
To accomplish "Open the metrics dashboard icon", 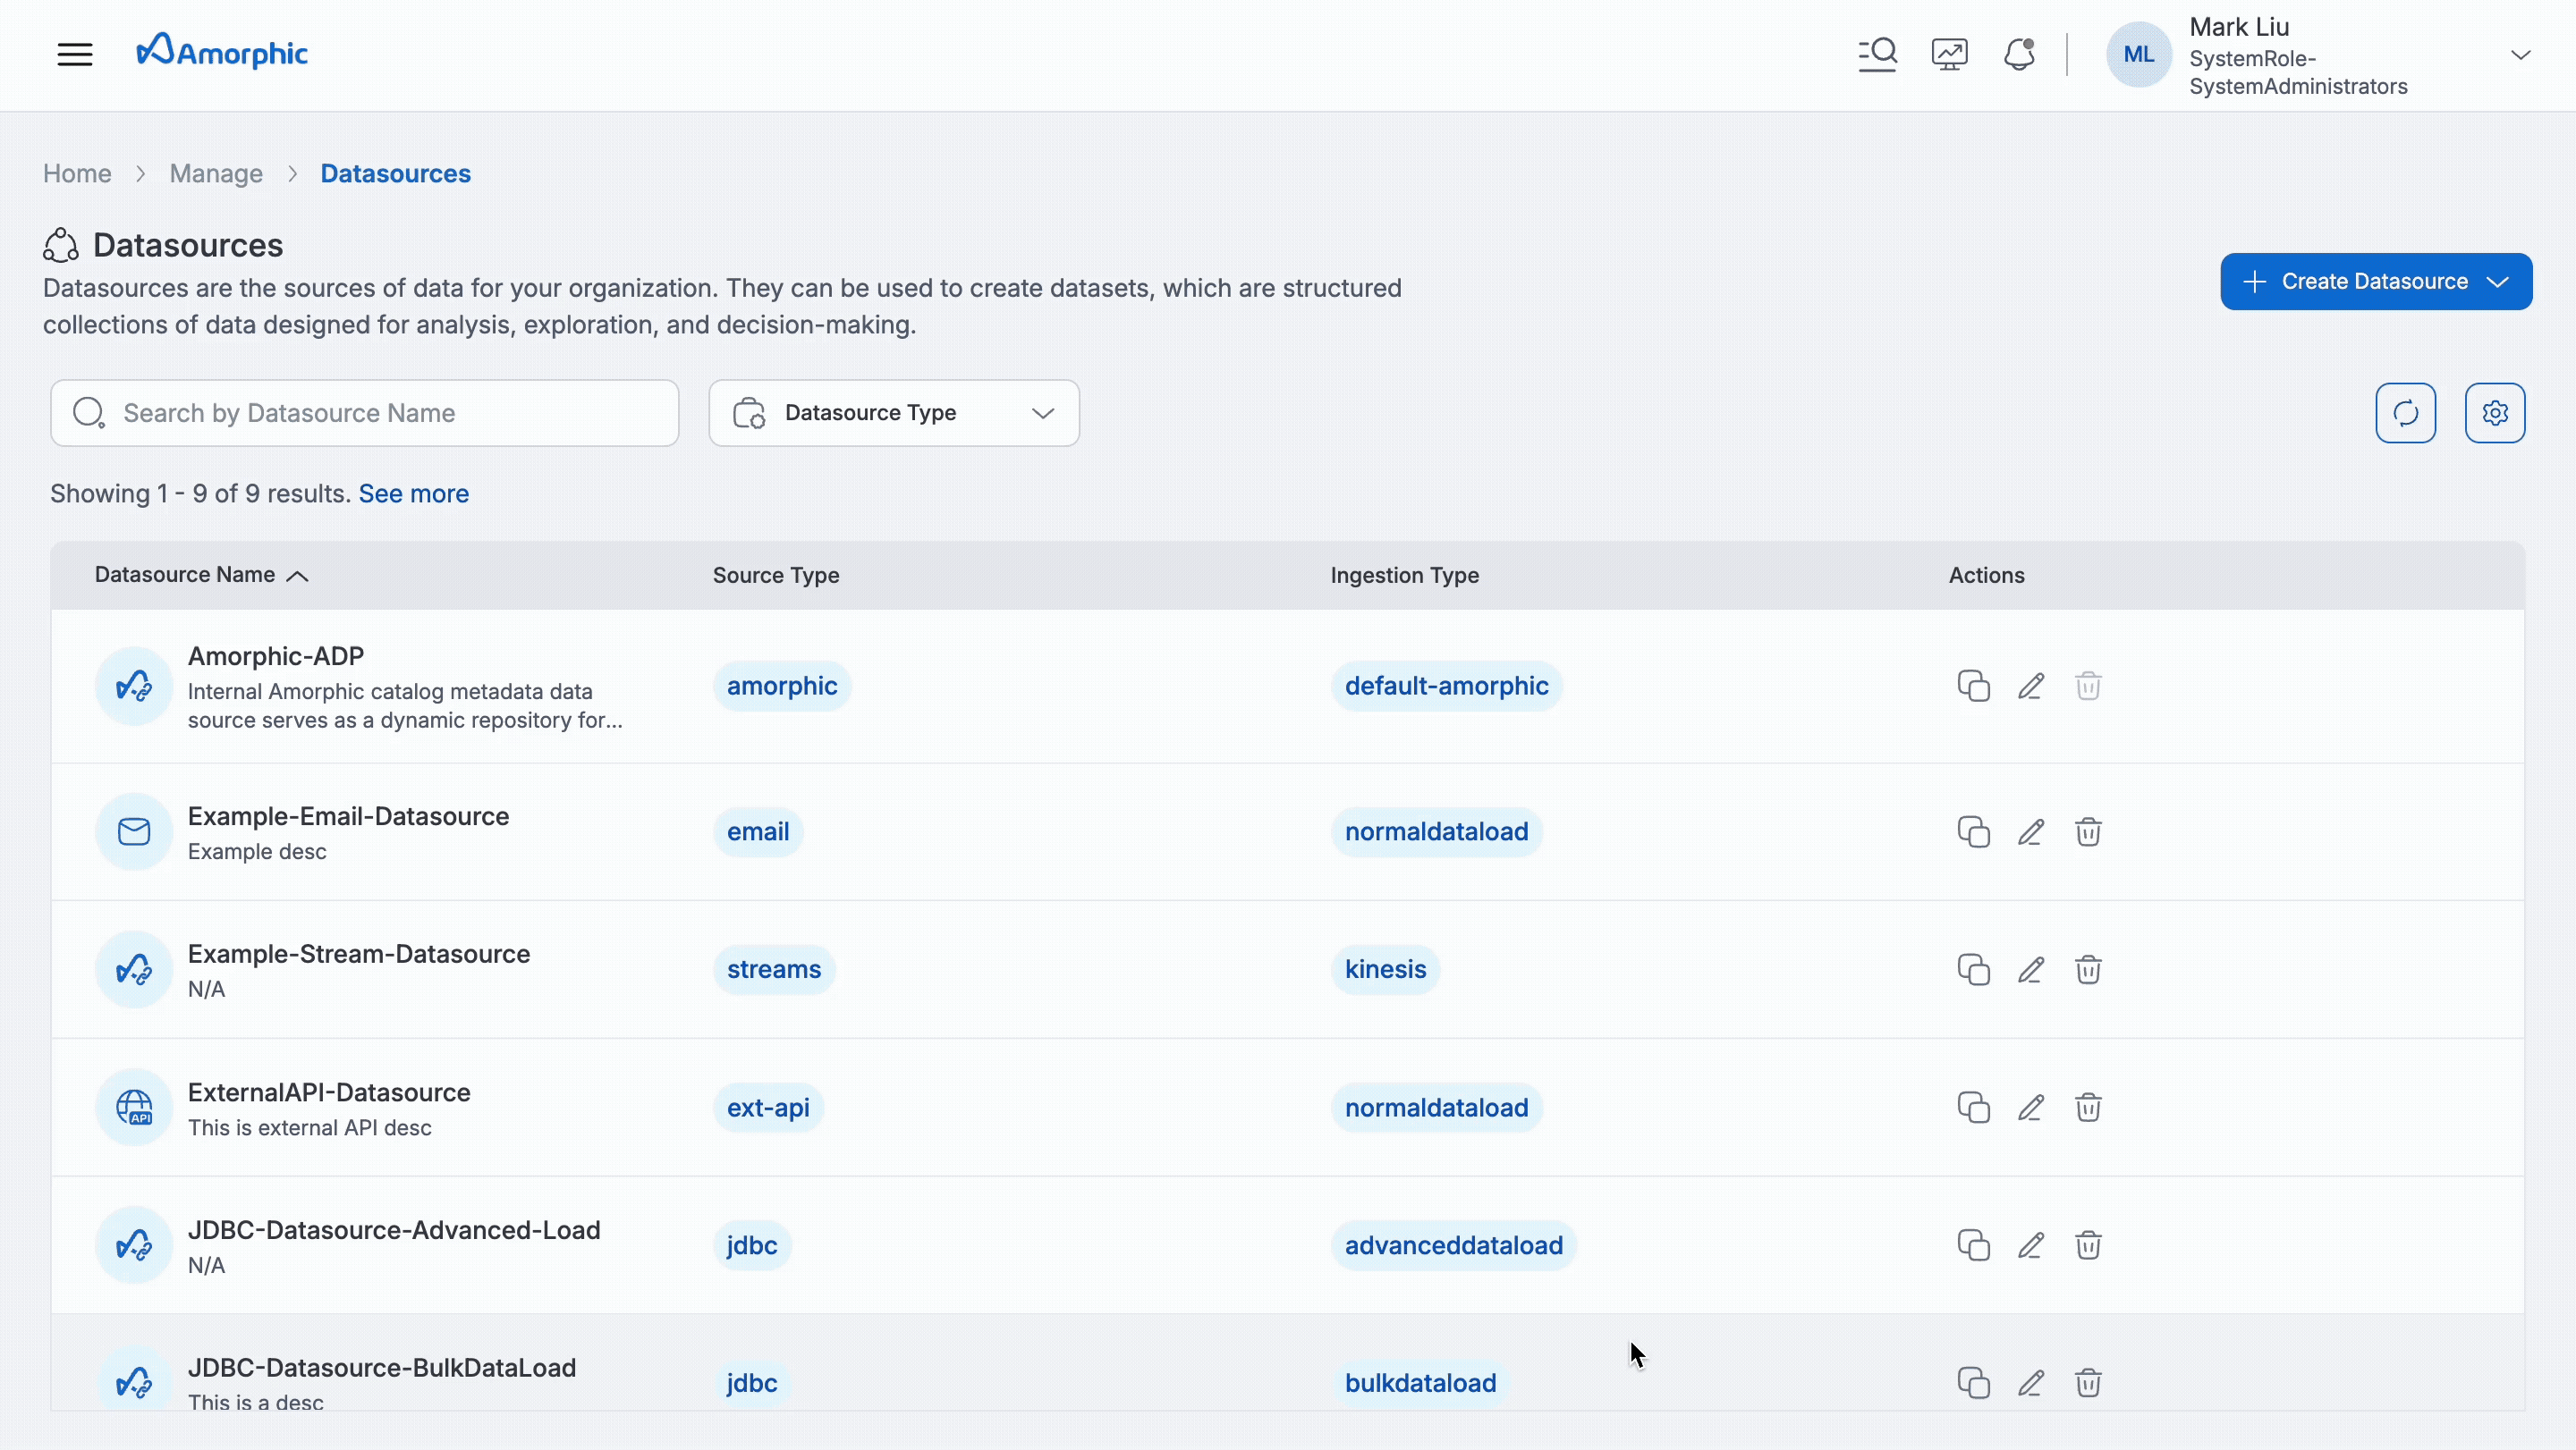I will [1948, 54].
